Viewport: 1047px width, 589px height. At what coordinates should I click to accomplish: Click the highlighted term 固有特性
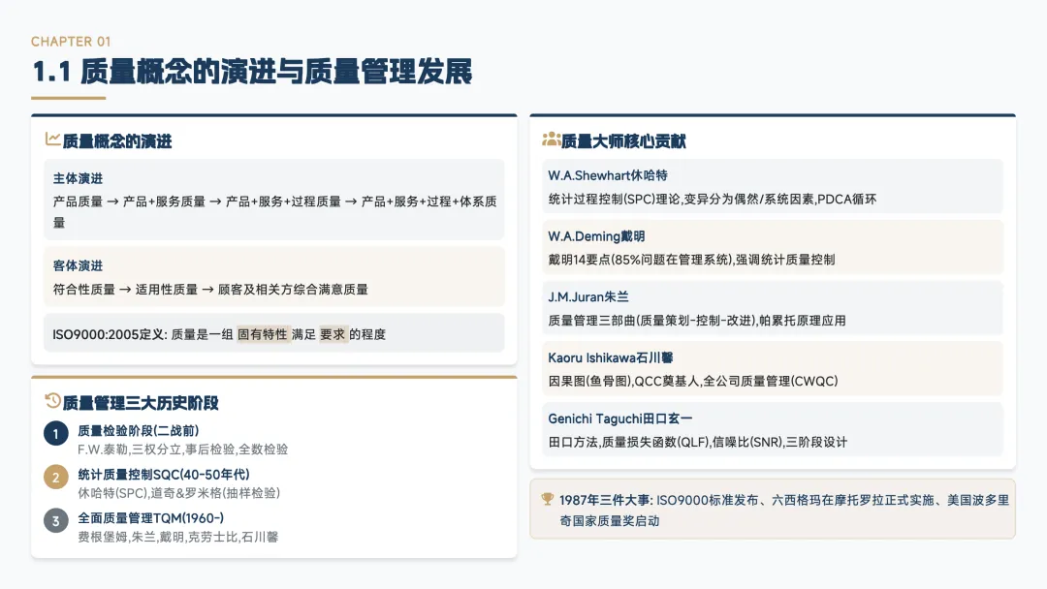[263, 334]
